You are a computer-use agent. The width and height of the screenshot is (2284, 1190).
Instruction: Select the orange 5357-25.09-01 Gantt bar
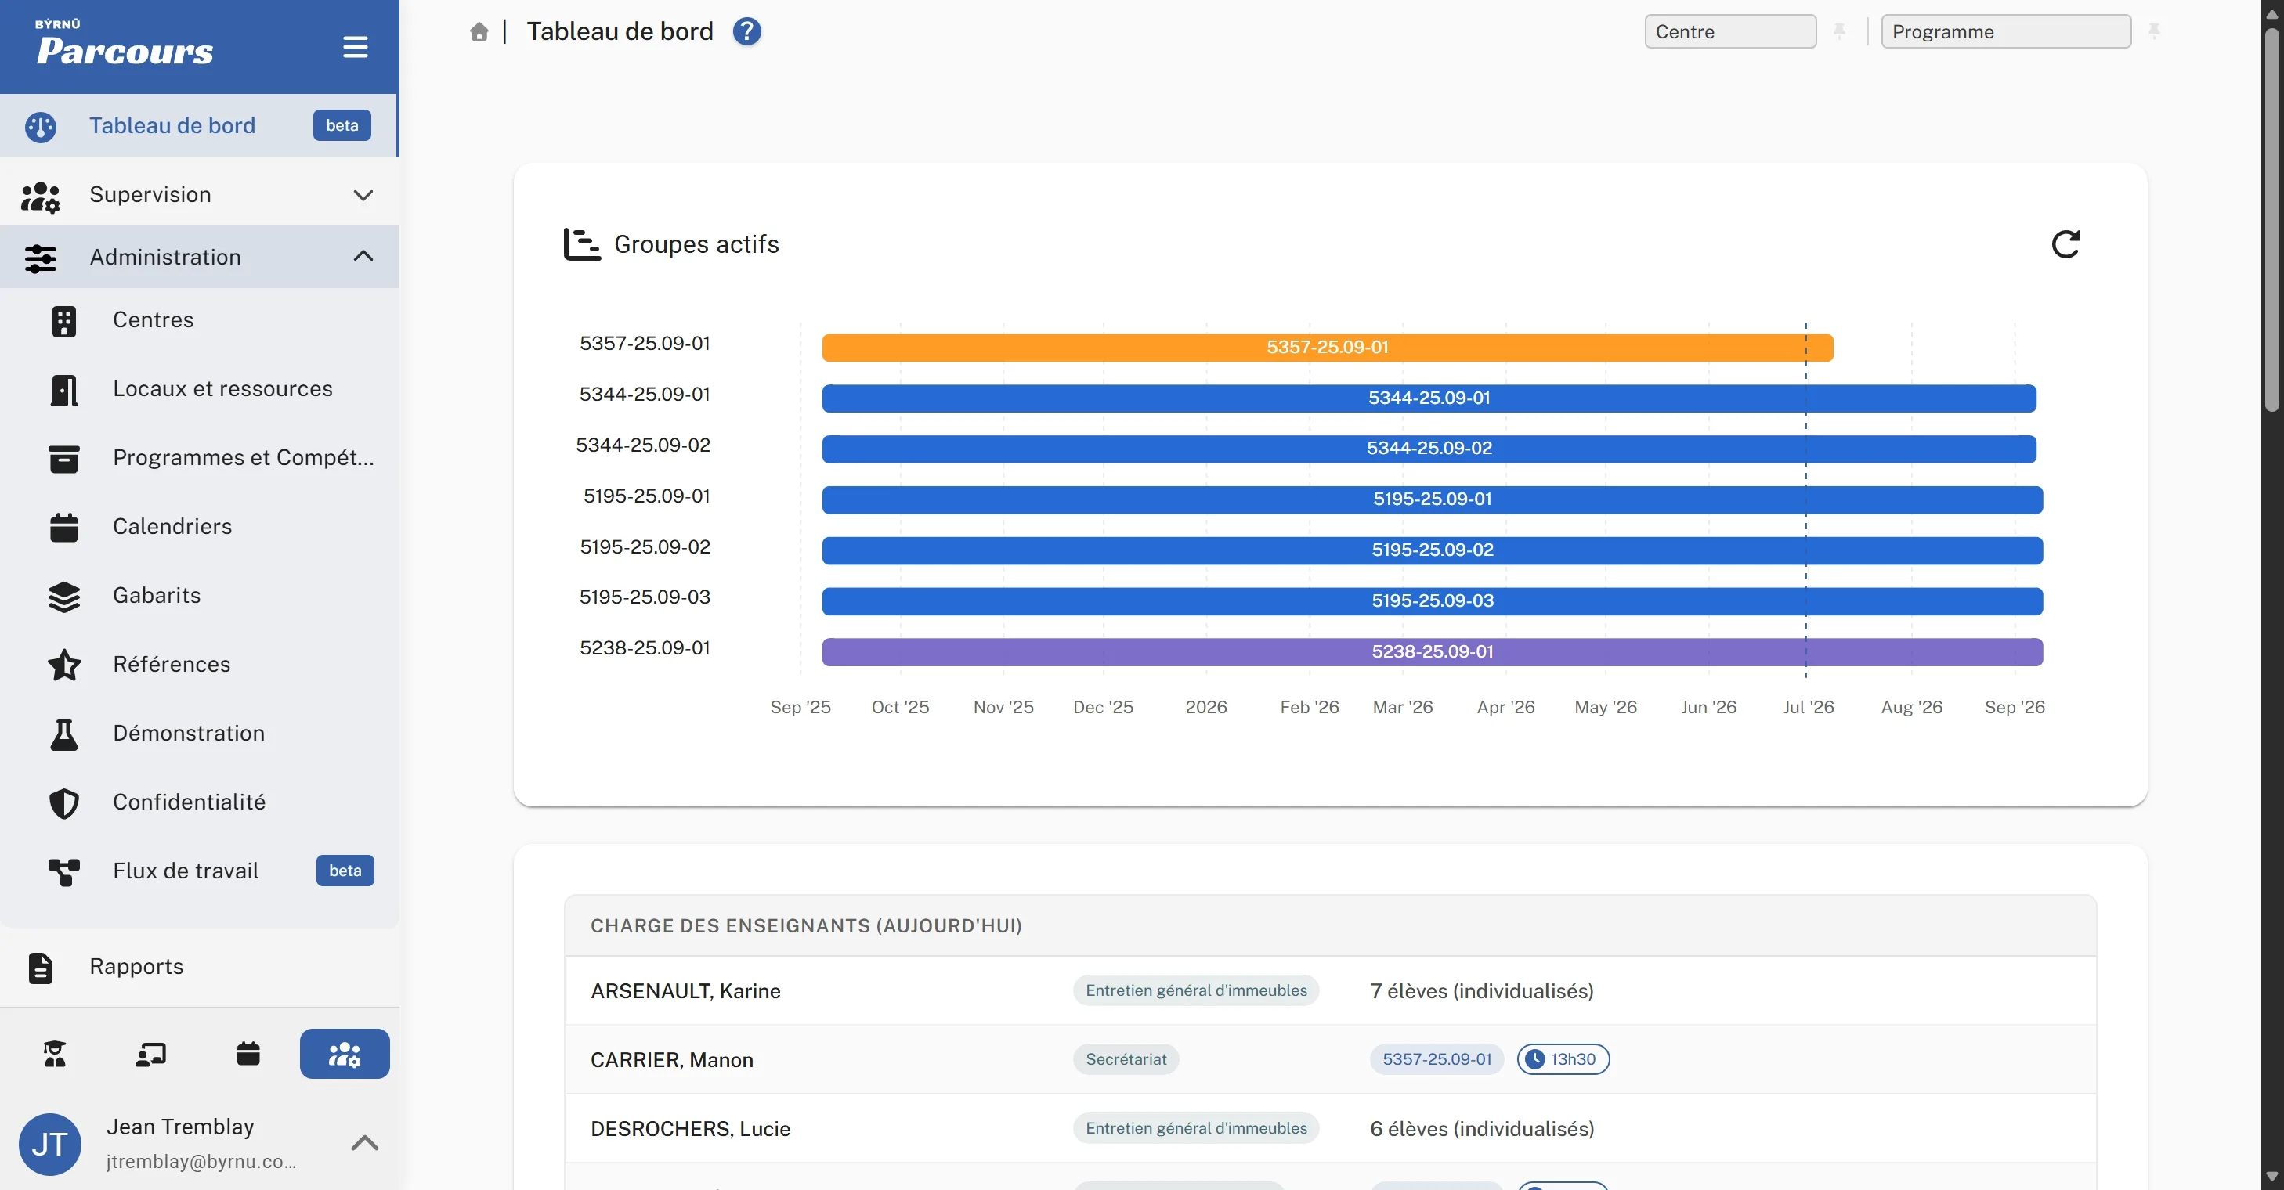(1328, 348)
